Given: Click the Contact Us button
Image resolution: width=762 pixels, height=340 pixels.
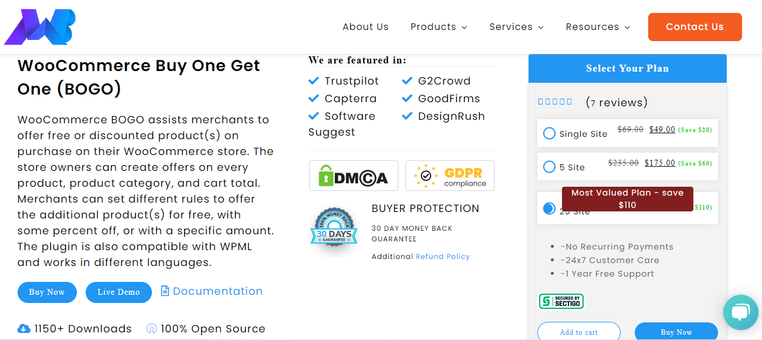Looking at the screenshot, I should pos(695,27).
